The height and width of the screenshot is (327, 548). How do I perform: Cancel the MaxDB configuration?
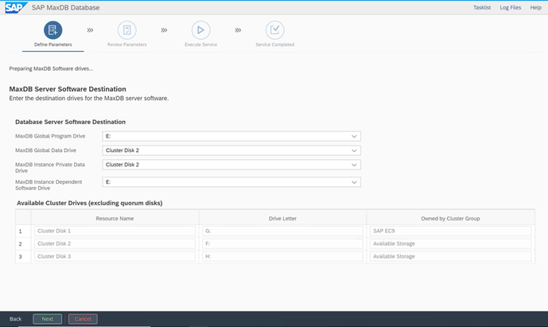tap(83, 319)
